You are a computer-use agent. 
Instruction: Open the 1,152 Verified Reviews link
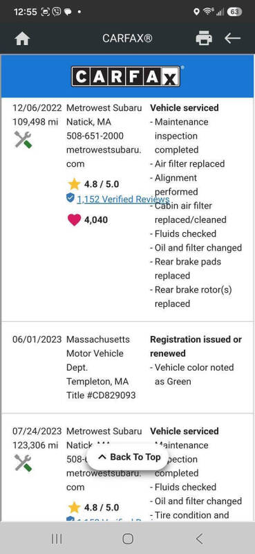click(123, 199)
